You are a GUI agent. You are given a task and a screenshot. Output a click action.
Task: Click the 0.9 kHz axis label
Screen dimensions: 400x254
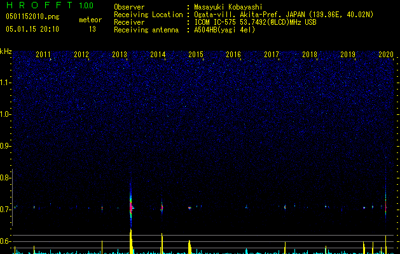(x=4, y=146)
